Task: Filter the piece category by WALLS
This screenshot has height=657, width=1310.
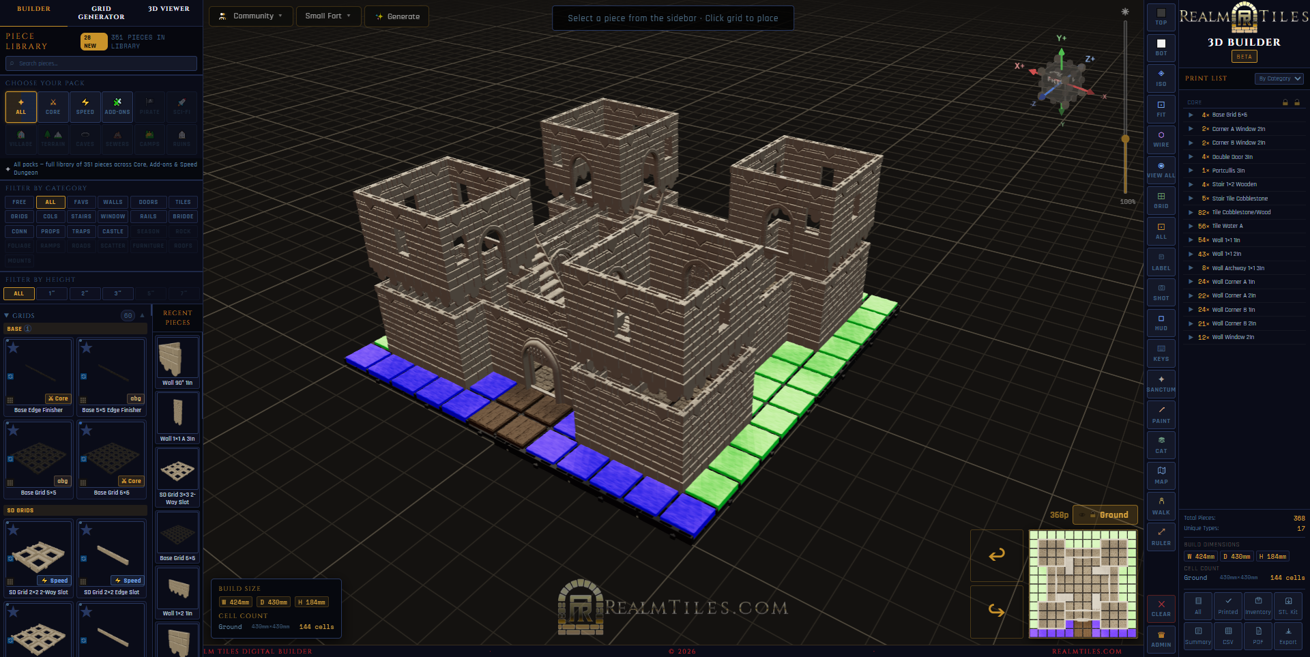Action: [113, 202]
